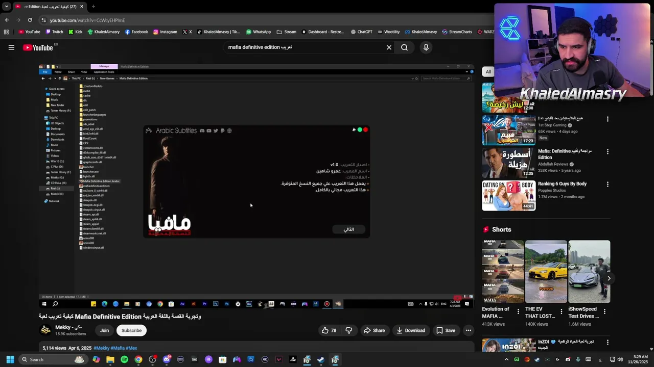The height and width of the screenshot is (367, 654).
Task: Open the clock and date in tray
Action: tap(638, 359)
